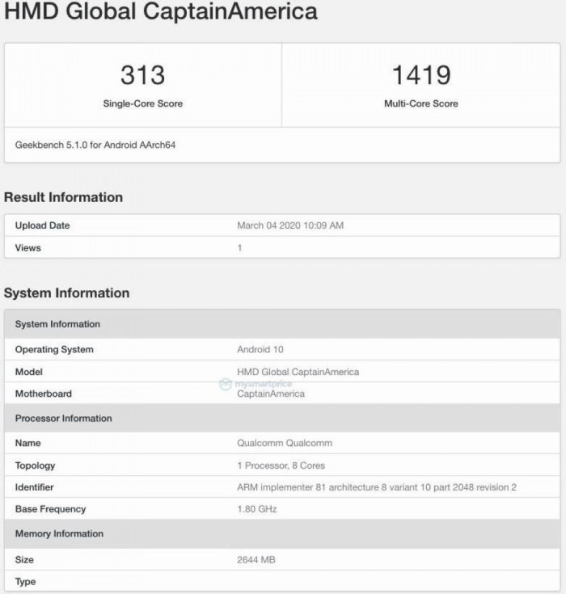The image size is (566, 594).
Task: Click the Views row label
Action: tap(28, 248)
